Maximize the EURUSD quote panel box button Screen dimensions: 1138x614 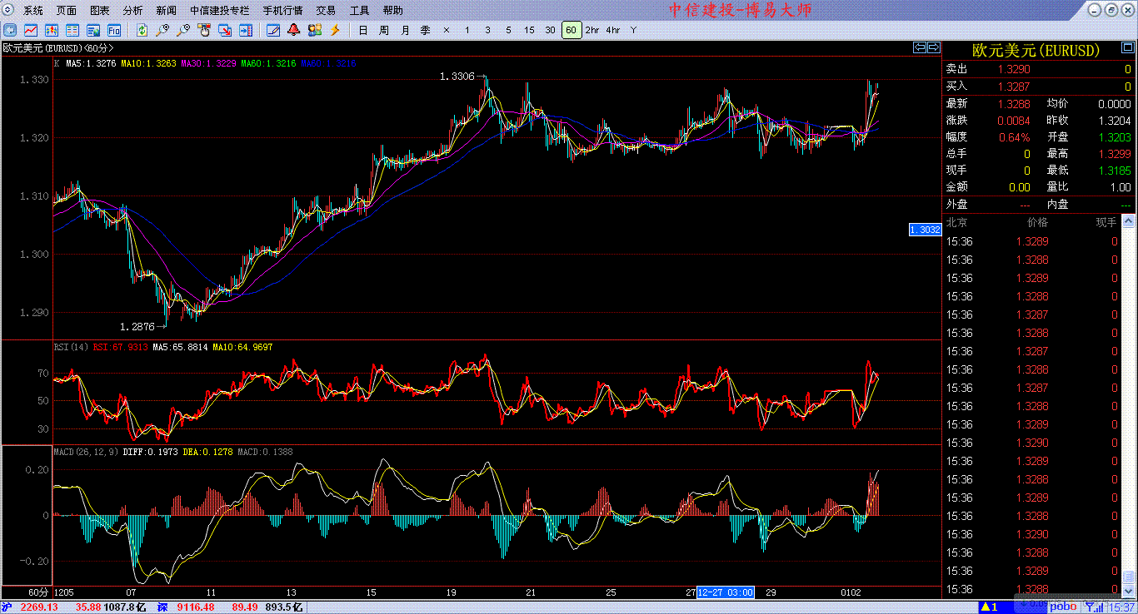[x=1111, y=10]
